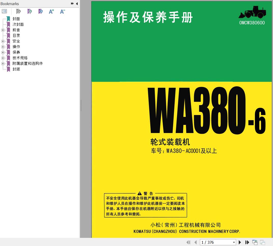Open the 封面 bookmark
Screen dimensions: 273x246
click(x=16, y=19)
